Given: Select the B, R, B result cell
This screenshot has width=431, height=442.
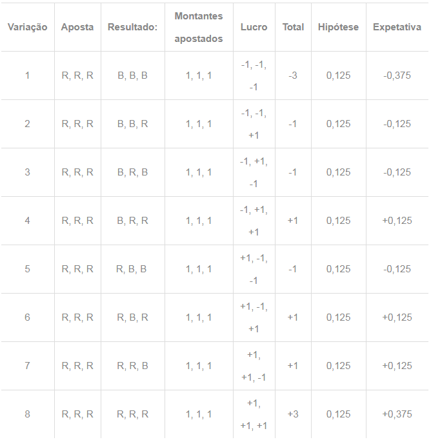Looking at the screenshot, I should (x=132, y=172).
